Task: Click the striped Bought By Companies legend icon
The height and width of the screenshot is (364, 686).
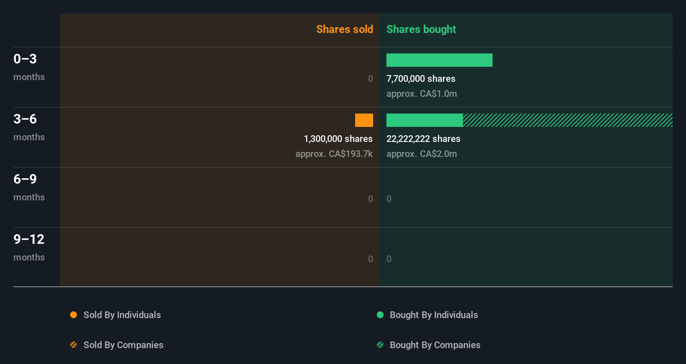Action: click(x=380, y=345)
